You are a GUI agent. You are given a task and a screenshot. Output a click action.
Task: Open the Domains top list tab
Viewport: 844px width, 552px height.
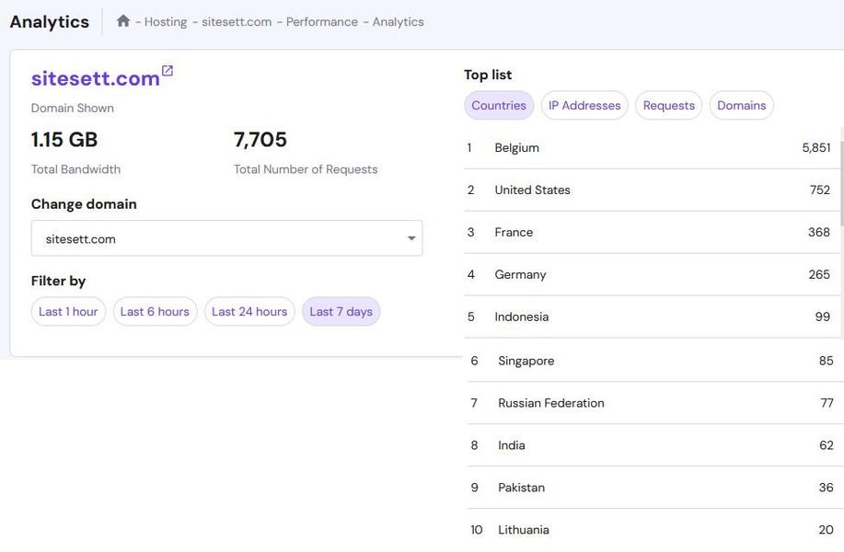point(741,106)
